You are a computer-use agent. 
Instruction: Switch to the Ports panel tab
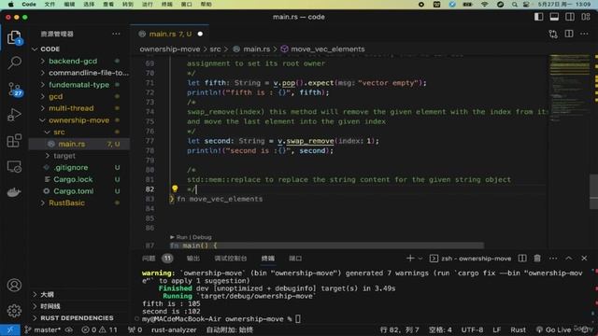pyautogui.click(x=295, y=259)
